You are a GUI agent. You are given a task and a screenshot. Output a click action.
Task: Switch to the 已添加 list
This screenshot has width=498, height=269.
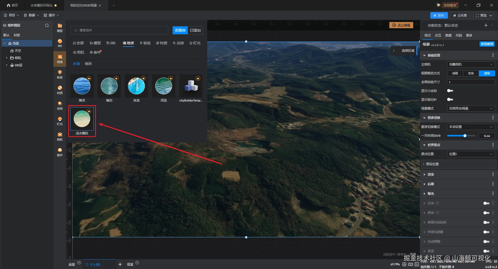tap(195, 30)
